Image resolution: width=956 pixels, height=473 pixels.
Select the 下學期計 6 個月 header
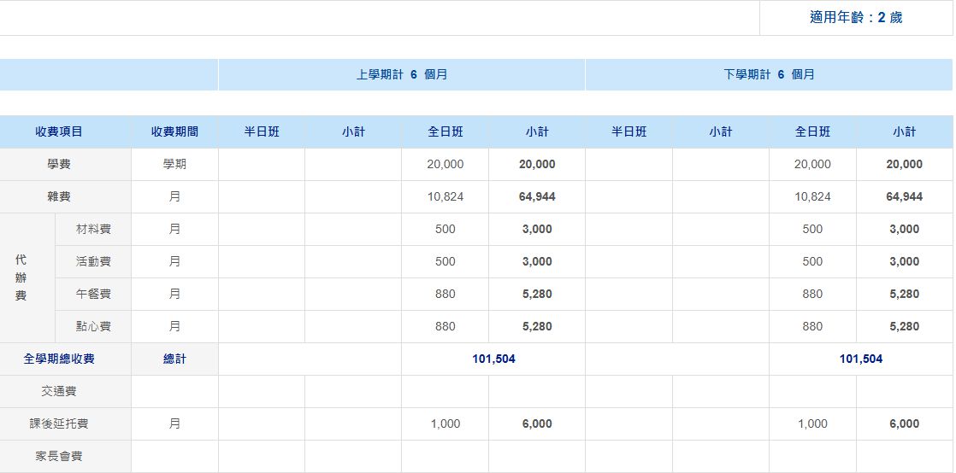pyautogui.click(x=769, y=74)
